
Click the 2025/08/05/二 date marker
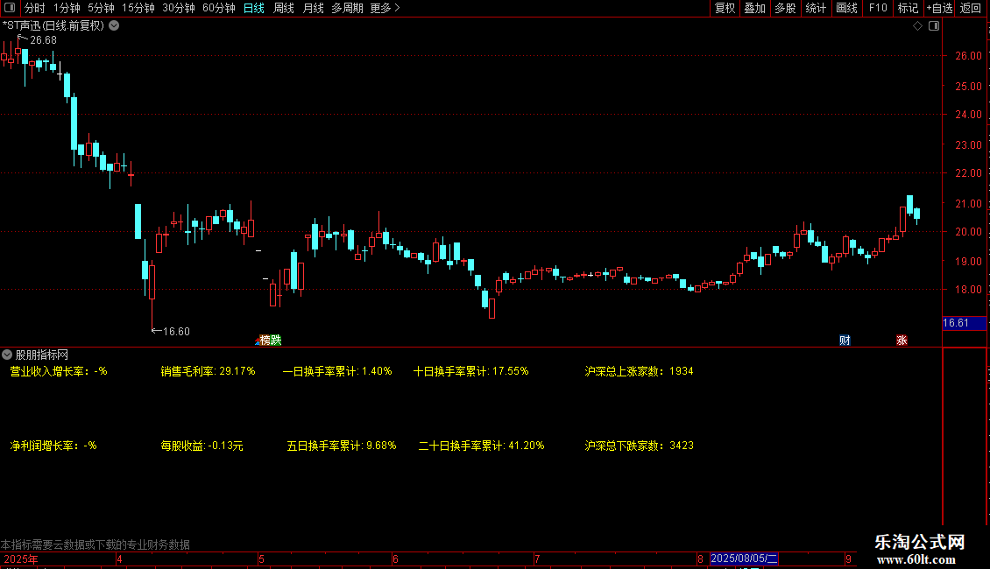pyautogui.click(x=744, y=558)
